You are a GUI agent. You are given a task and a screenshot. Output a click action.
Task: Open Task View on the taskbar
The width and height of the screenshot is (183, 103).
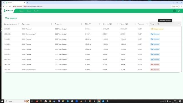click(32, 101)
